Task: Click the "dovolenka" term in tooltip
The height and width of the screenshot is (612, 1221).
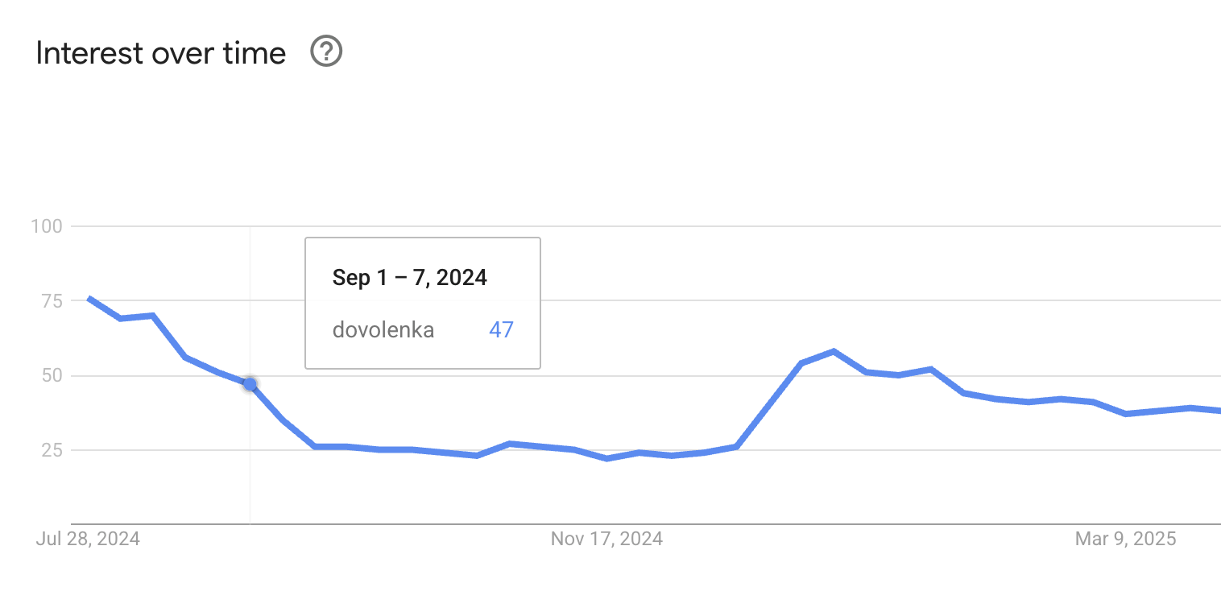Action: pyautogui.click(x=383, y=329)
